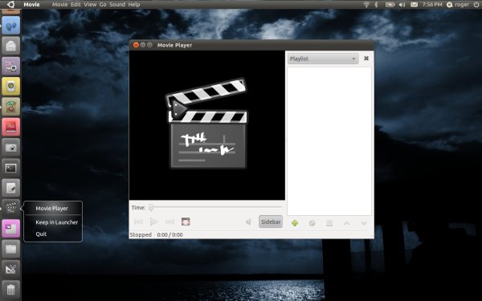
Task: Remove selected playlist item icon
Action: (312, 223)
